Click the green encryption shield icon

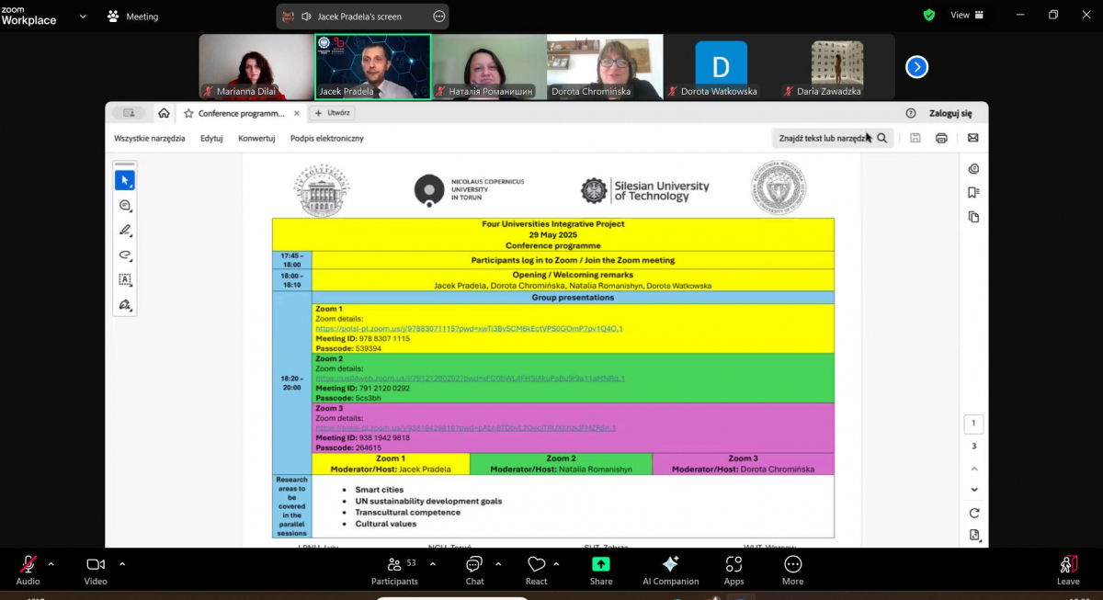(x=929, y=16)
